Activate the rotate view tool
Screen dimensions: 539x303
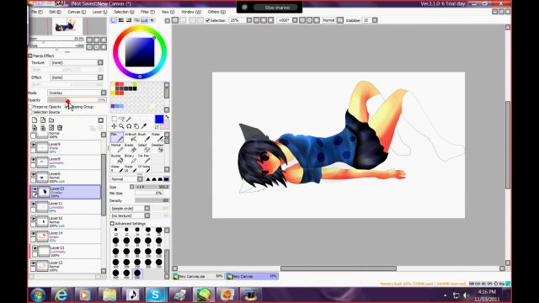[129, 126]
